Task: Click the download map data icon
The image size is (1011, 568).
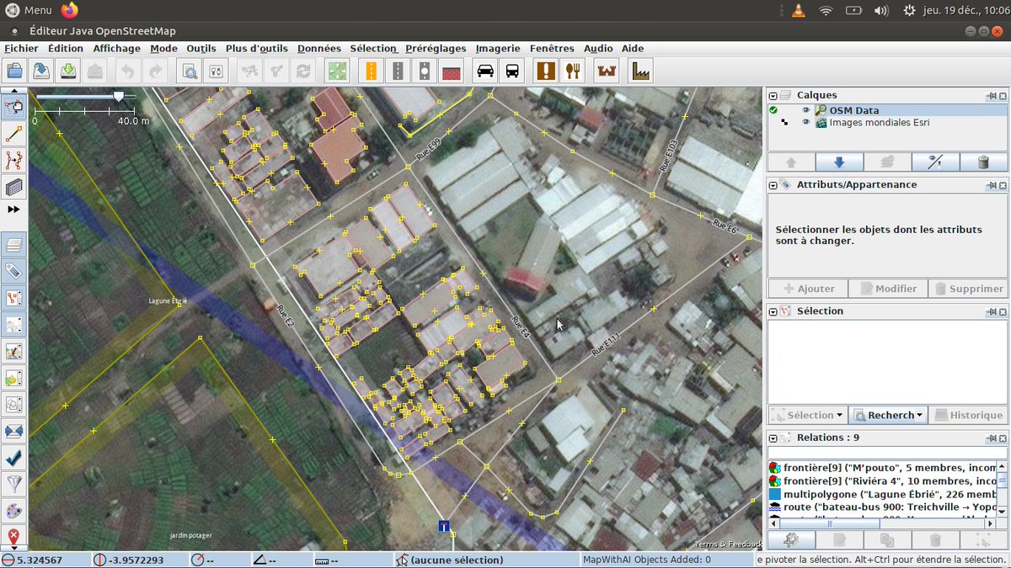Action: pyautogui.click(x=68, y=72)
